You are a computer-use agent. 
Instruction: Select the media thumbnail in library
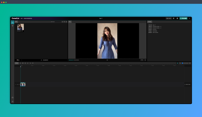[x=20, y=27]
